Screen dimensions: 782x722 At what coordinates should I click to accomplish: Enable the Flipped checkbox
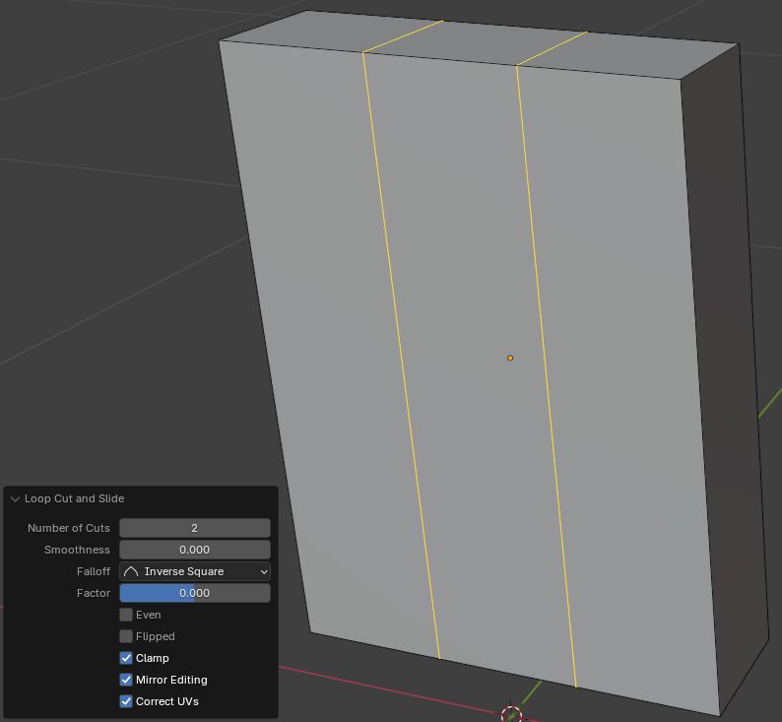[126, 636]
